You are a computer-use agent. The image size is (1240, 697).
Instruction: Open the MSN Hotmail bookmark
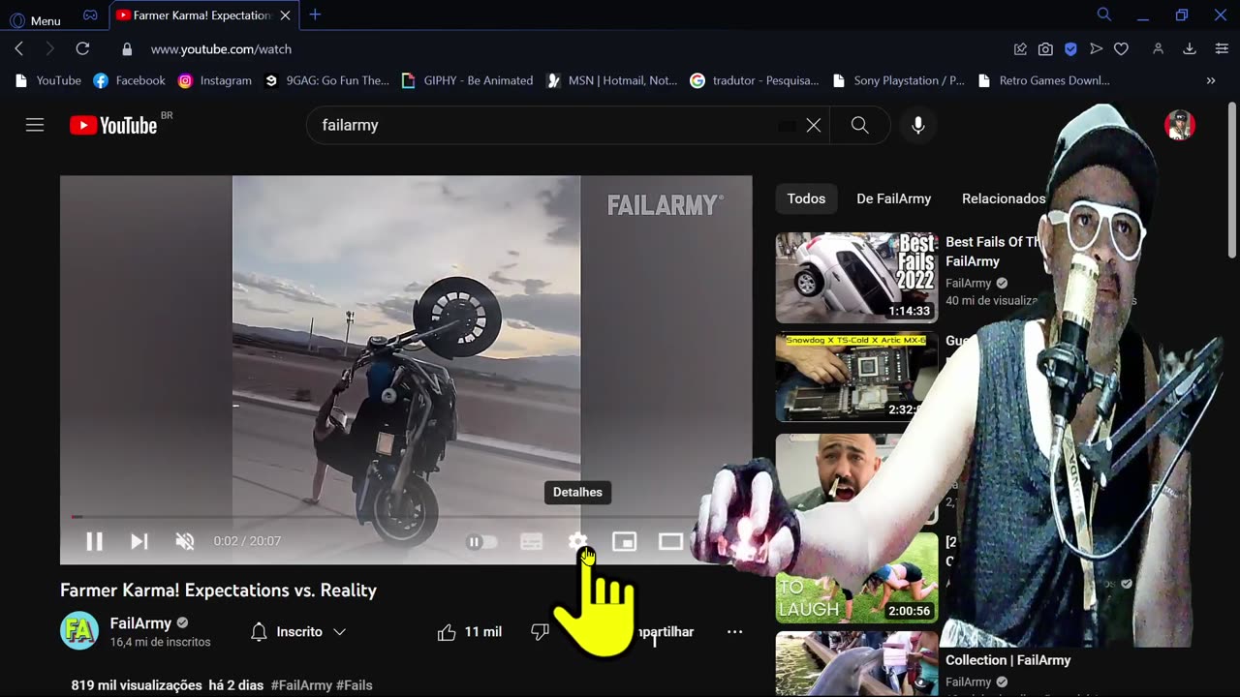[612, 80]
